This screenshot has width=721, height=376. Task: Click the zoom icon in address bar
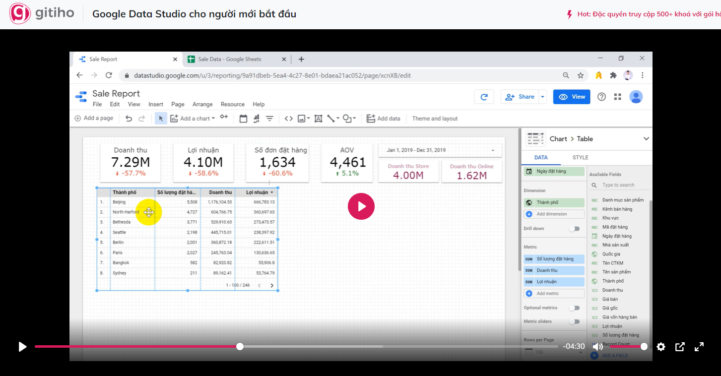point(566,75)
